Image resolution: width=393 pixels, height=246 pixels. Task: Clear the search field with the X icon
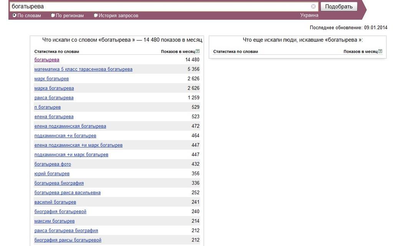click(x=313, y=7)
